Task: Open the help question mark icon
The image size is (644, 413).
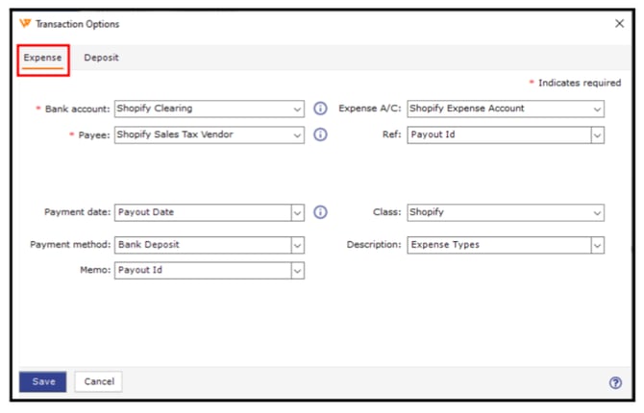Action: click(x=615, y=382)
